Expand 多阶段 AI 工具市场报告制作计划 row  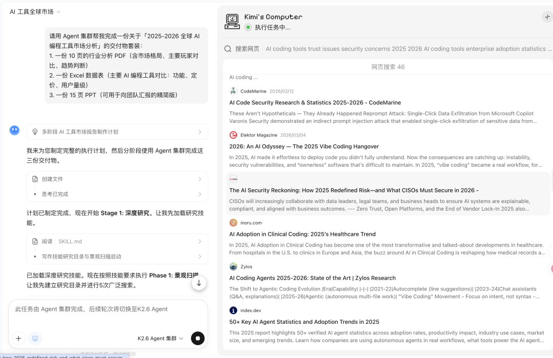pos(117,132)
